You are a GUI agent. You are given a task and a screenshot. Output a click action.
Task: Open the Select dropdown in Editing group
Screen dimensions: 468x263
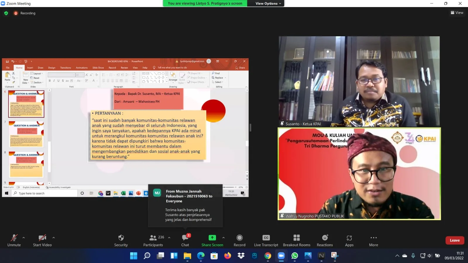pyautogui.click(x=217, y=82)
